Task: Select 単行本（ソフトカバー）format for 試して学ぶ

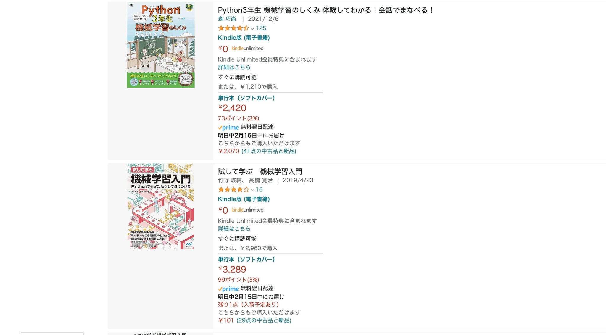Action: tap(246, 260)
